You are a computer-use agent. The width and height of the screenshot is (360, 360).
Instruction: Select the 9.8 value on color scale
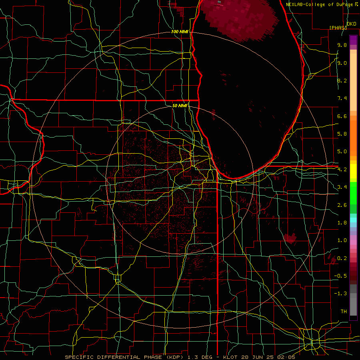(342, 45)
